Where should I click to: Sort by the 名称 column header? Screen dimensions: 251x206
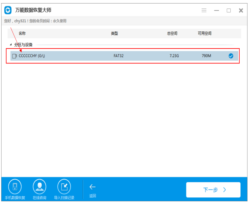[x=22, y=33]
